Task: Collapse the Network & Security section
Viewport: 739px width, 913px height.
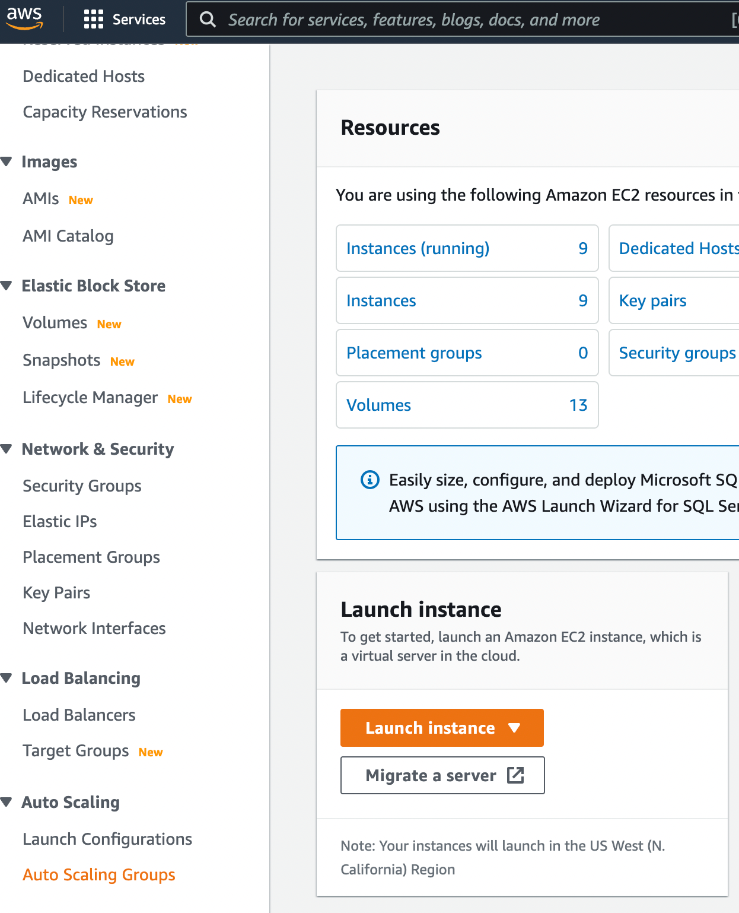Action: 7,449
